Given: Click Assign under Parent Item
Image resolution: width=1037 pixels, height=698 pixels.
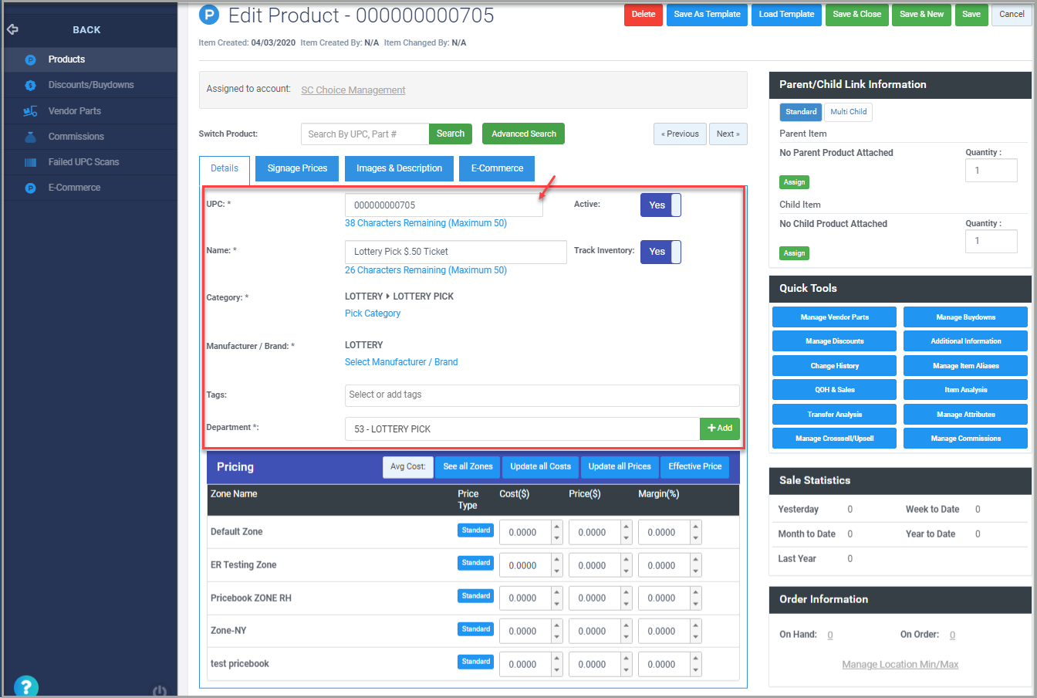Looking at the screenshot, I should 795,182.
